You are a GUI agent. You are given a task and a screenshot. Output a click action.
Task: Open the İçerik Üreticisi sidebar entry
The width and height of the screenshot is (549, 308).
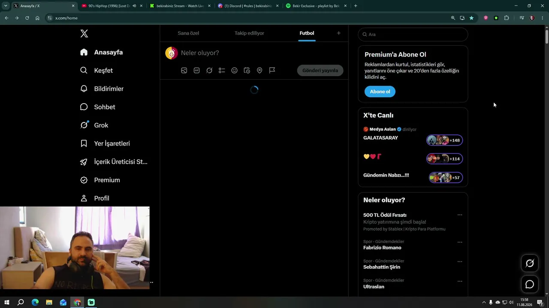point(114,162)
